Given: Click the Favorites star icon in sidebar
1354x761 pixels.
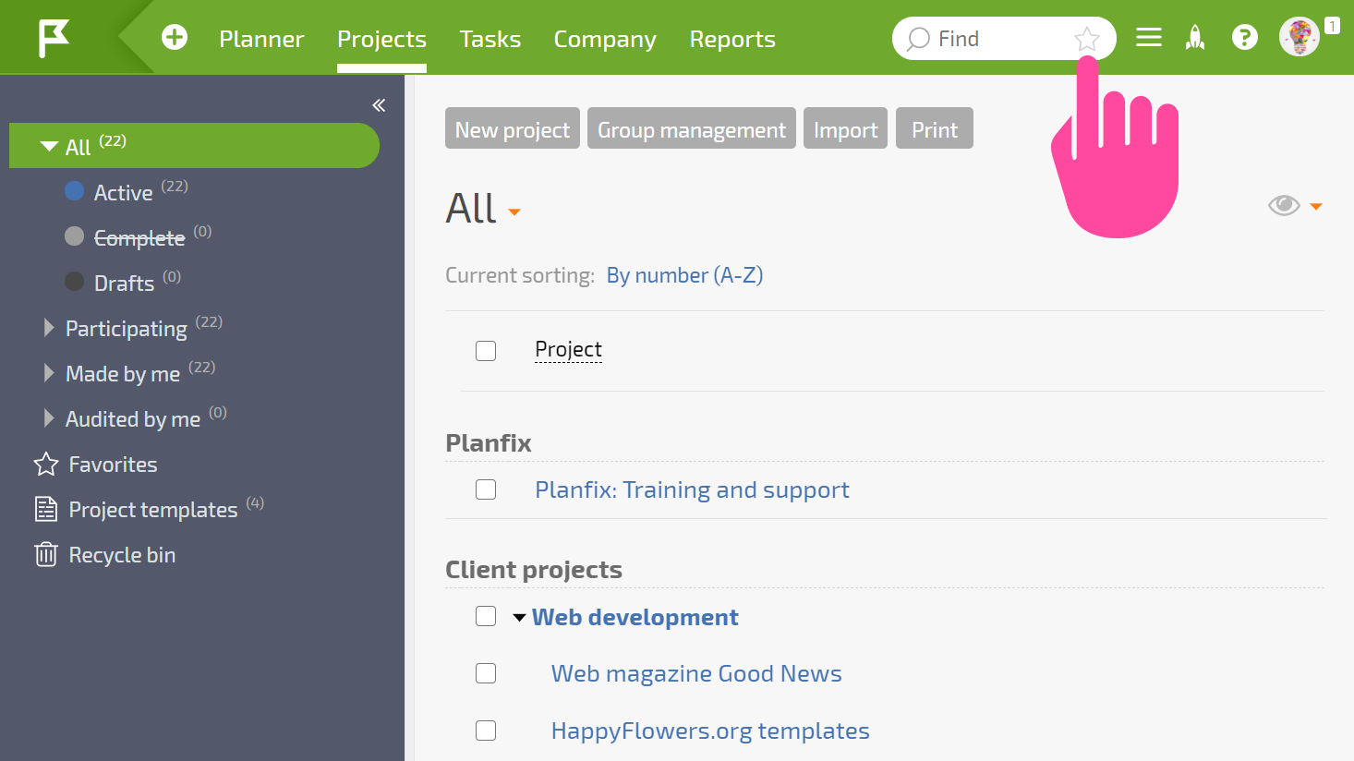Looking at the screenshot, I should [x=46, y=465].
